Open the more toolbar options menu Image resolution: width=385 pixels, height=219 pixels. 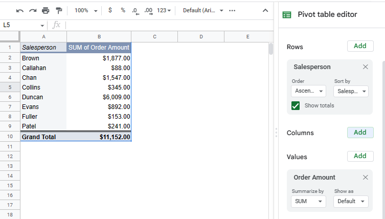click(232, 10)
